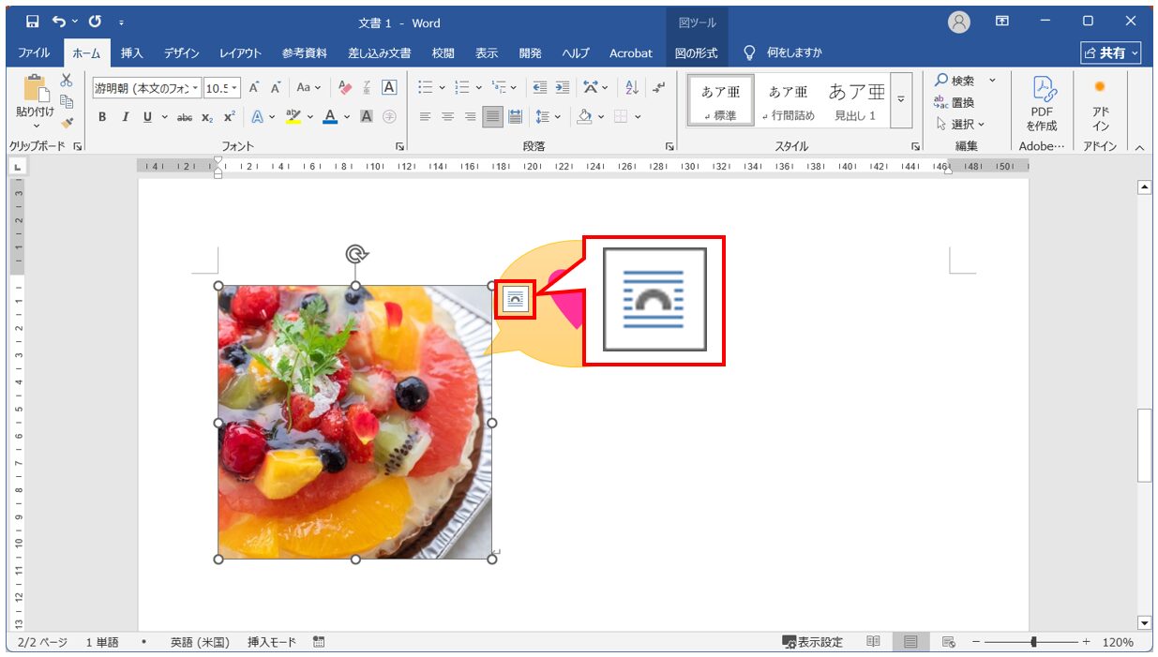Screen dimensions: 1158x657
Task: Decrease font size with the smaller A
Action: tap(276, 88)
